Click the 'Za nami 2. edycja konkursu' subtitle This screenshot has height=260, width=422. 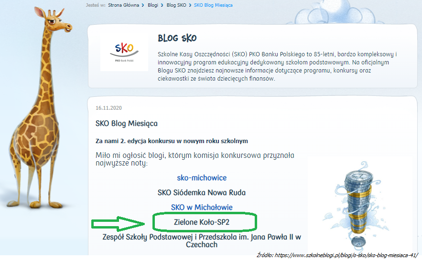(172, 141)
